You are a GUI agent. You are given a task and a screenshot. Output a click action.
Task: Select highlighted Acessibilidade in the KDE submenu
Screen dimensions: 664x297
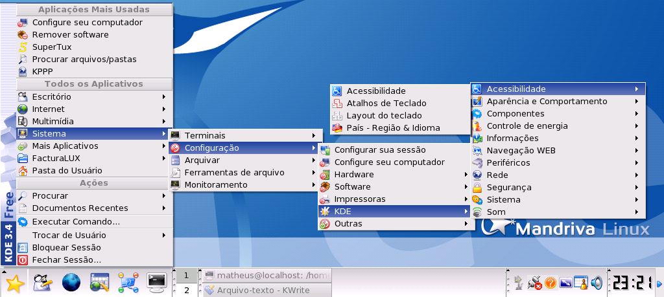558,89
